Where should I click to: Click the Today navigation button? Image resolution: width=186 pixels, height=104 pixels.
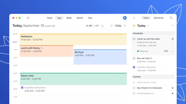[x=118, y=26]
